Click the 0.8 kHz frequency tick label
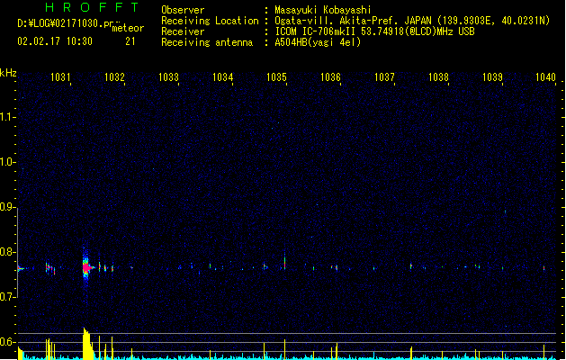Viewport: 566px width, 360px height. tap(7, 252)
